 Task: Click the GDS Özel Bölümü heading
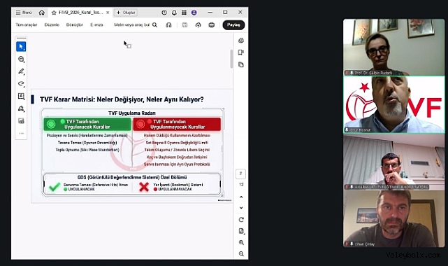click(132, 177)
